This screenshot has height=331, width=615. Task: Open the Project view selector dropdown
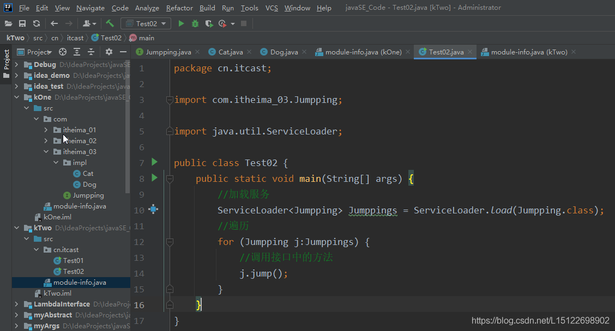click(x=39, y=52)
